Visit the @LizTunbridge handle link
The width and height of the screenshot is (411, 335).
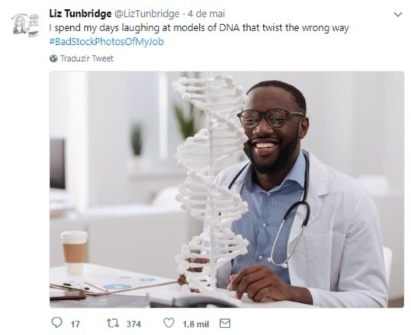coord(147,14)
